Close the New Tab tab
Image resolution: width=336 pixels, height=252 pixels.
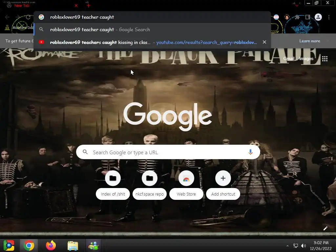pos(76,6)
